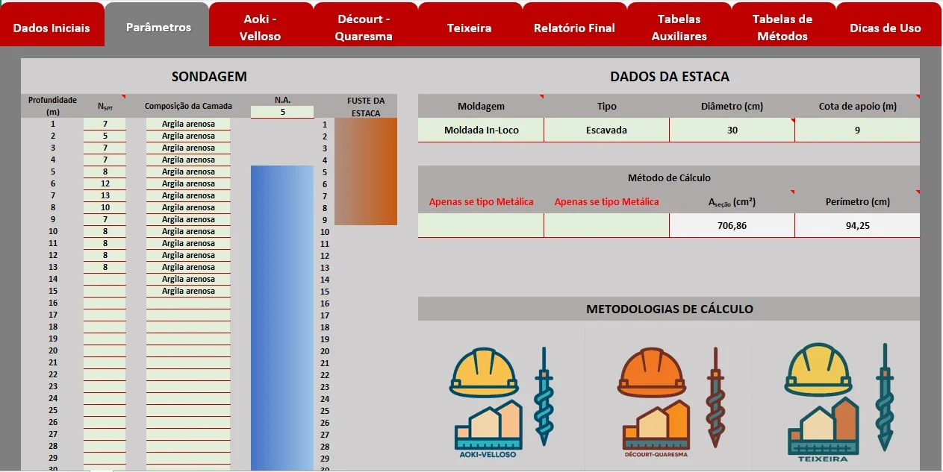Click the Cota de apoio (m) header
This screenshot has width=943, height=472.
[x=857, y=106]
